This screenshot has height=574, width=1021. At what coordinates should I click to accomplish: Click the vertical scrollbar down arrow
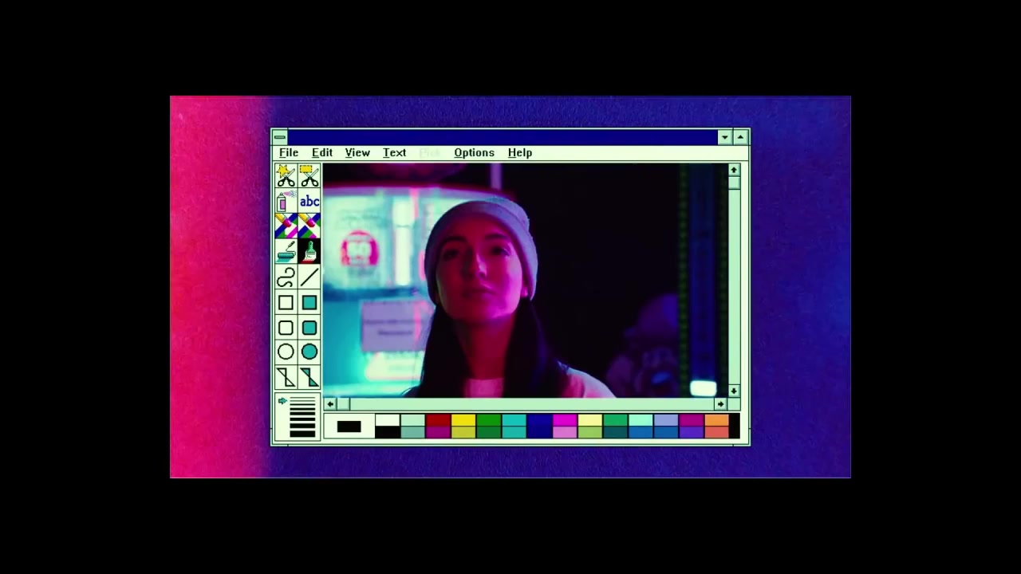click(x=734, y=391)
